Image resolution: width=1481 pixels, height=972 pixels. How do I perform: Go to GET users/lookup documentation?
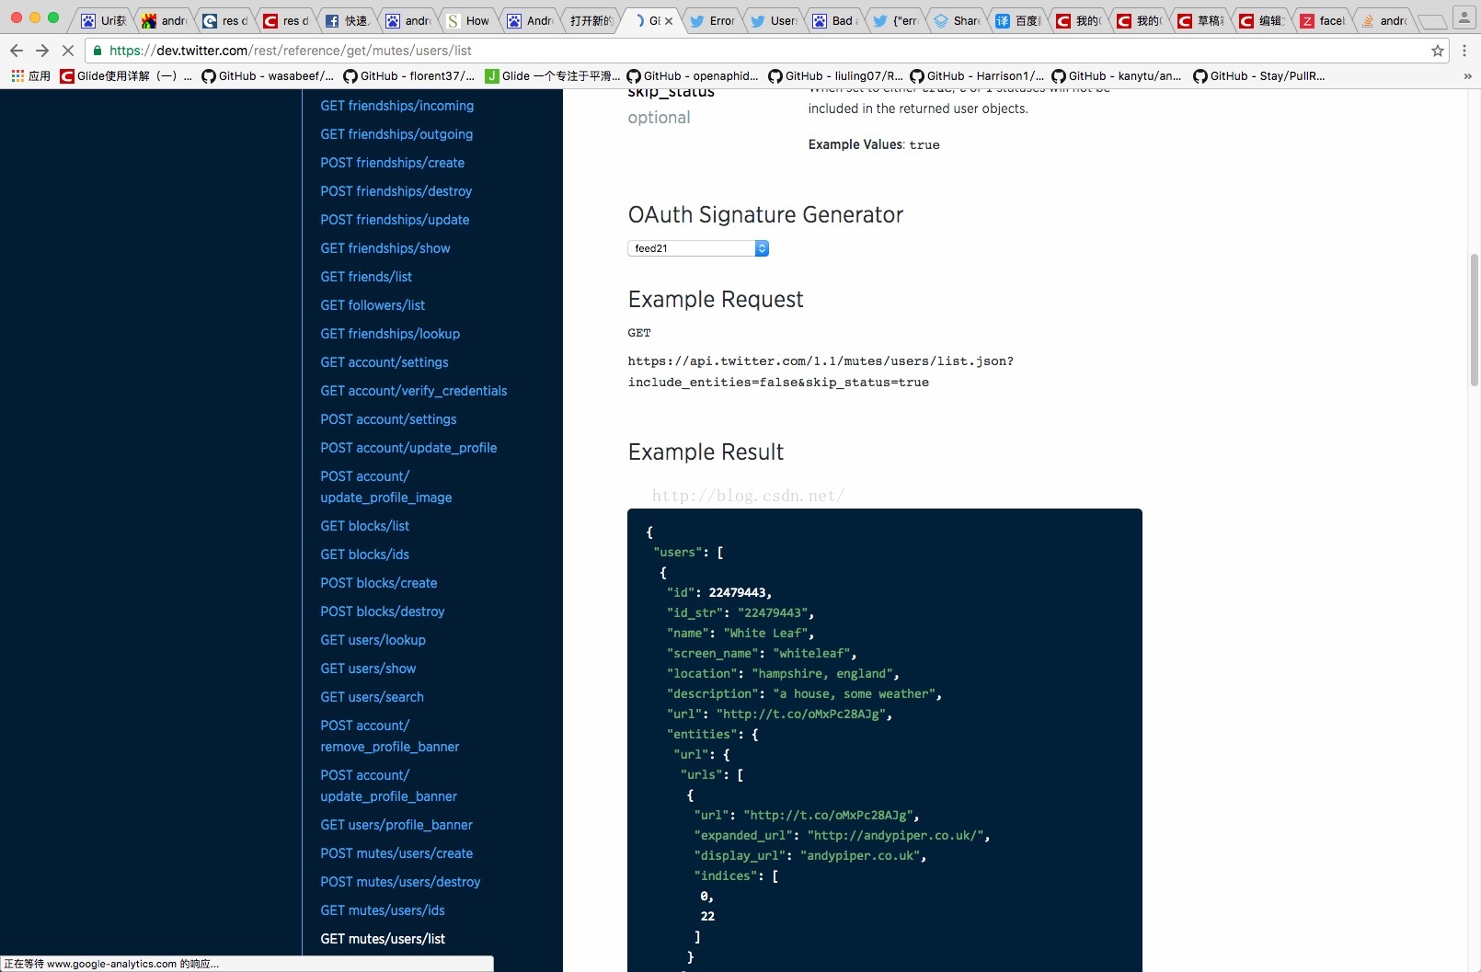point(373,640)
